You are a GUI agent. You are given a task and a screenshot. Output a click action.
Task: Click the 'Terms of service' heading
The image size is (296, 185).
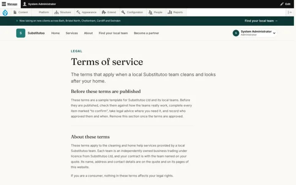coord(107,62)
